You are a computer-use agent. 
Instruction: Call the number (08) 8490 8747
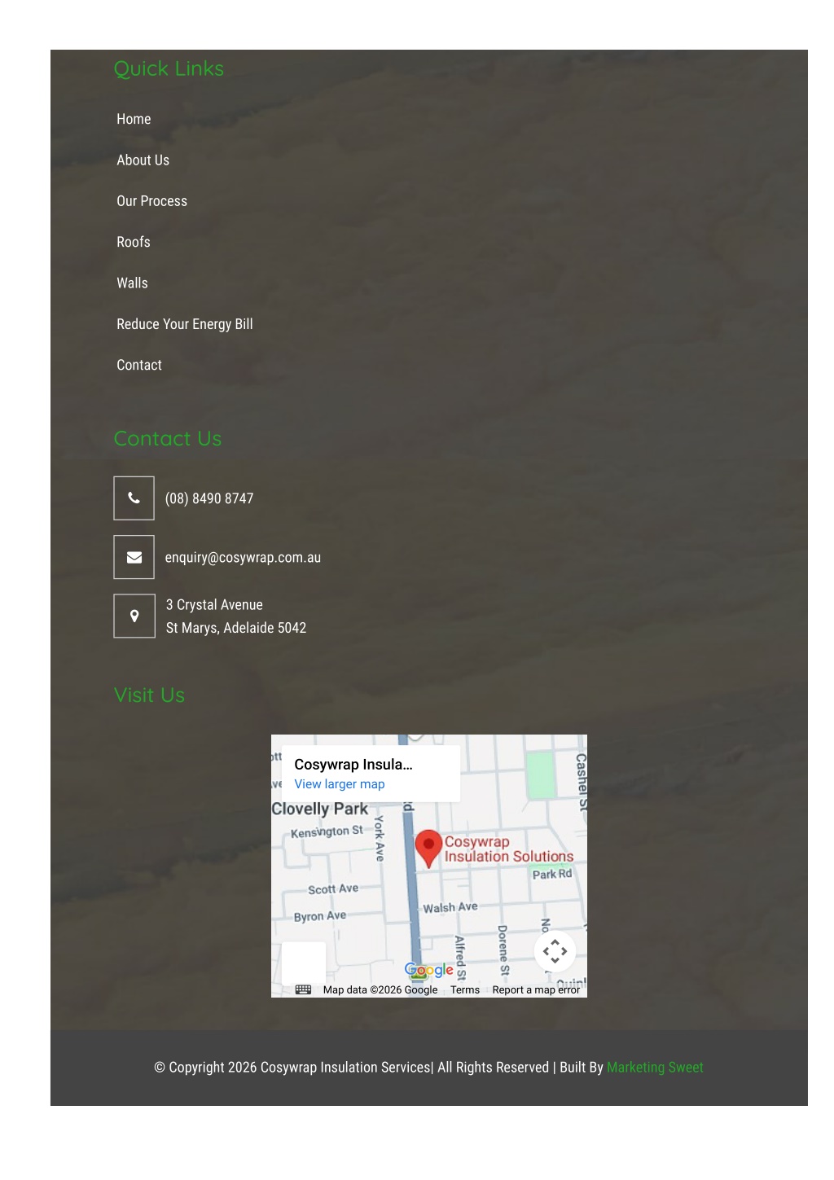209,498
